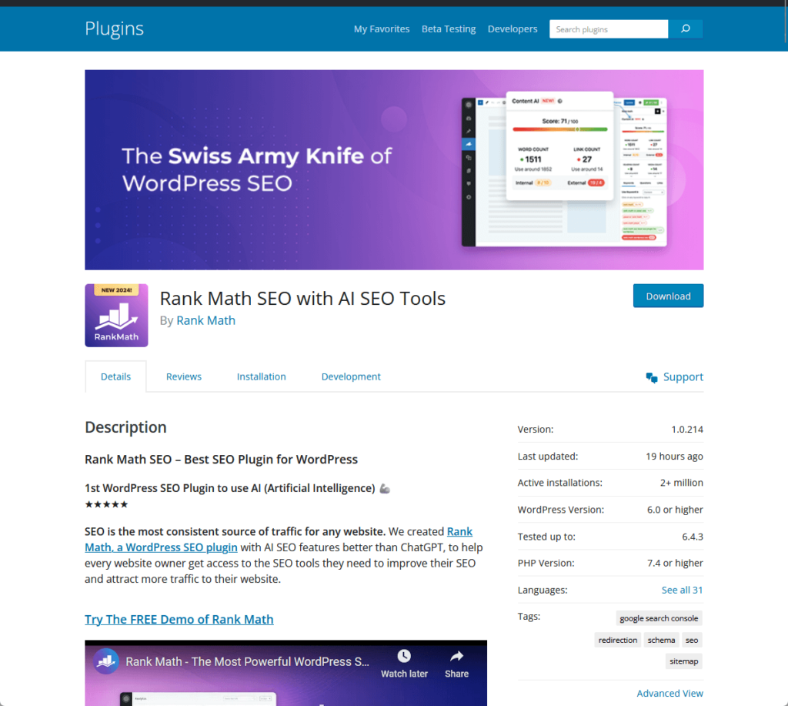Focus the Search plugins input field

pos(609,29)
